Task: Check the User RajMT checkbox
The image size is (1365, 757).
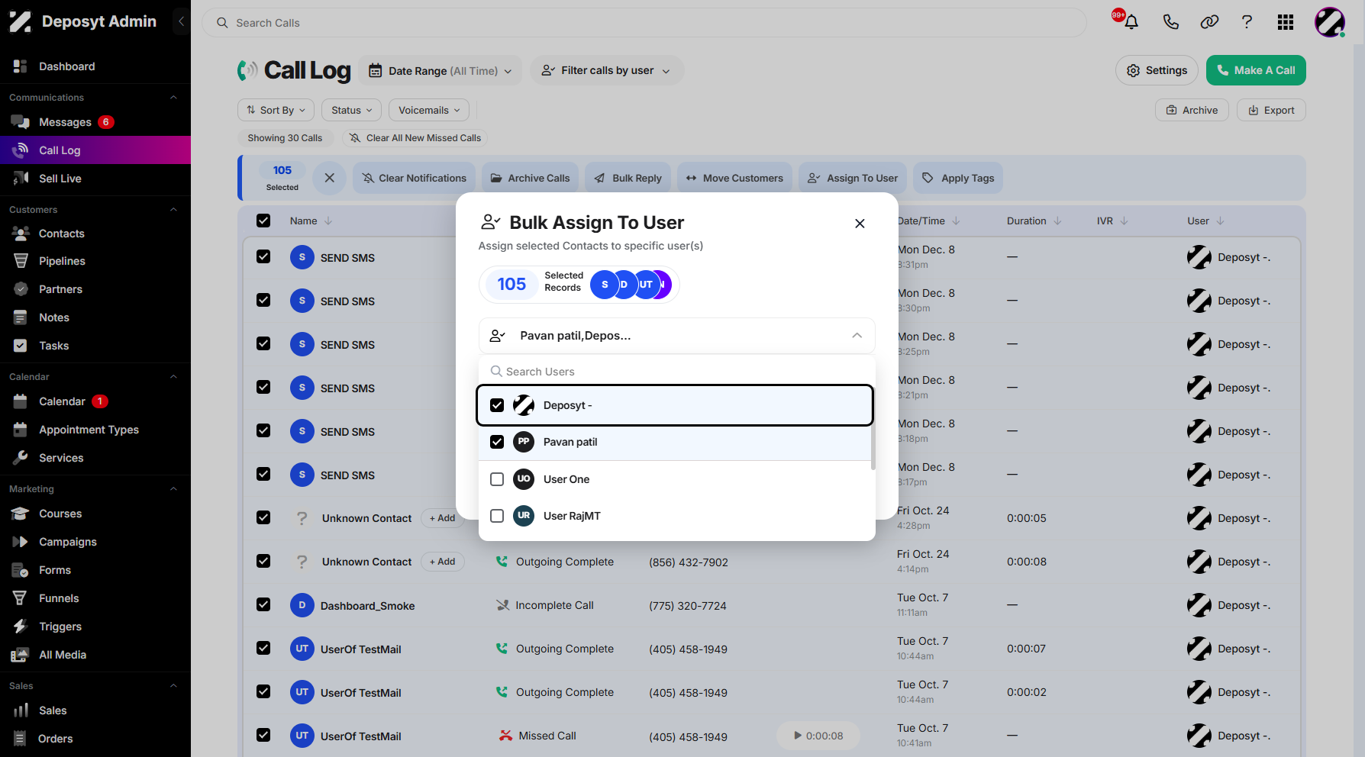Action: tap(497, 516)
